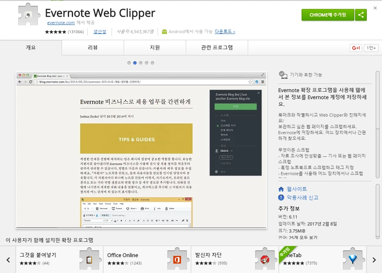Select the fifth screenshot carousel dot

(153, 63)
